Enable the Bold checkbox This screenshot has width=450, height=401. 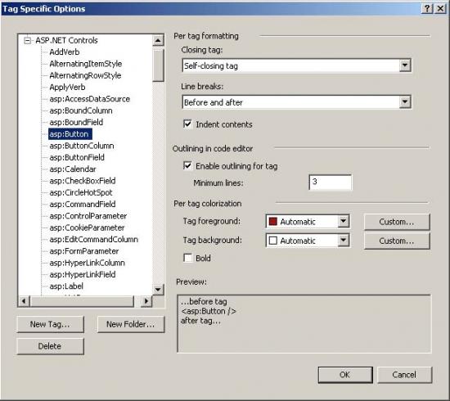click(x=187, y=258)
